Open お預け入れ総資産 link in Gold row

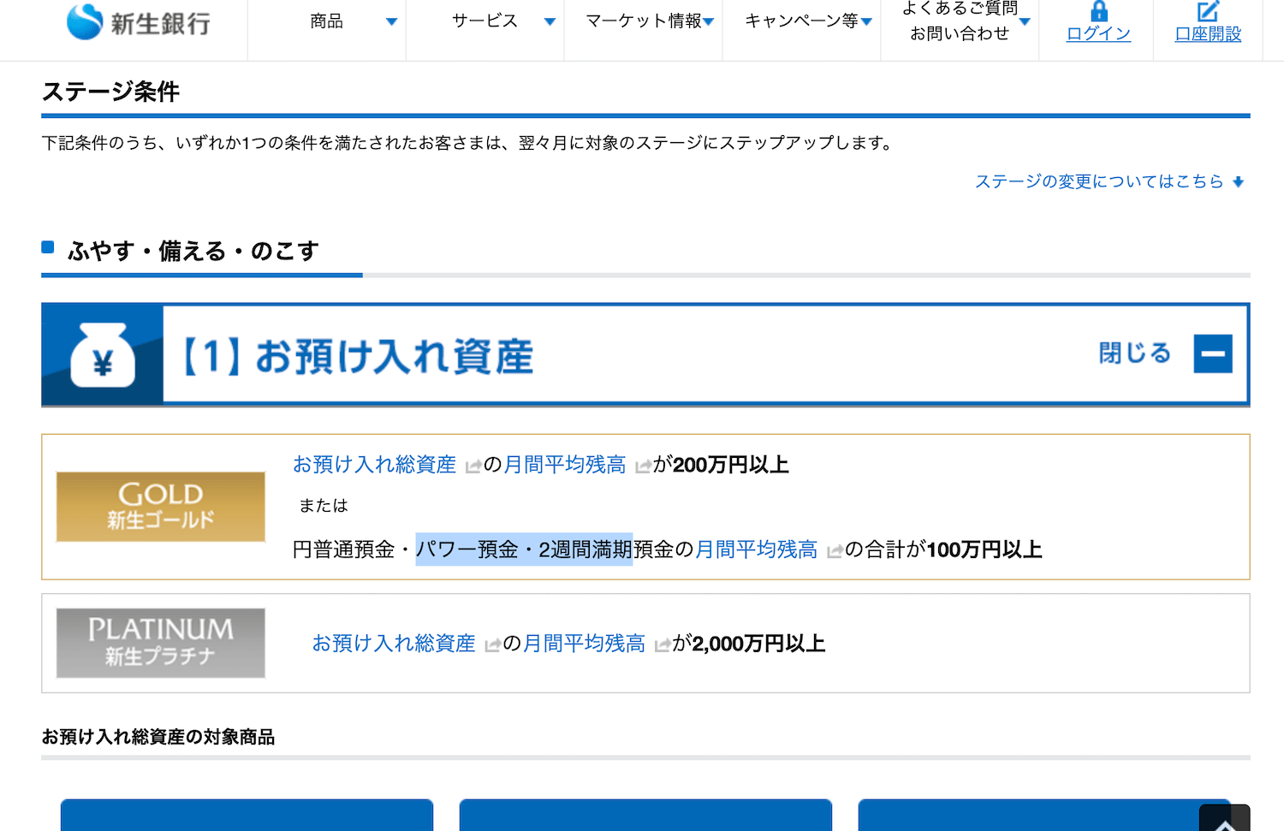click(x=374, y=465)
